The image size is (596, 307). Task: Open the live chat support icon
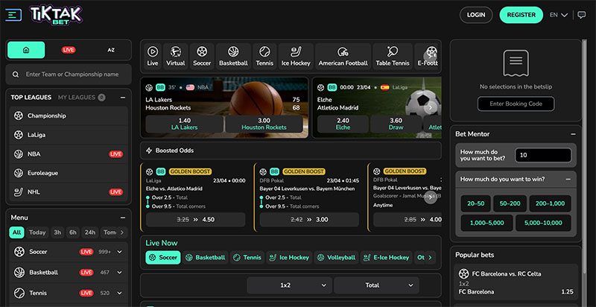582,15
